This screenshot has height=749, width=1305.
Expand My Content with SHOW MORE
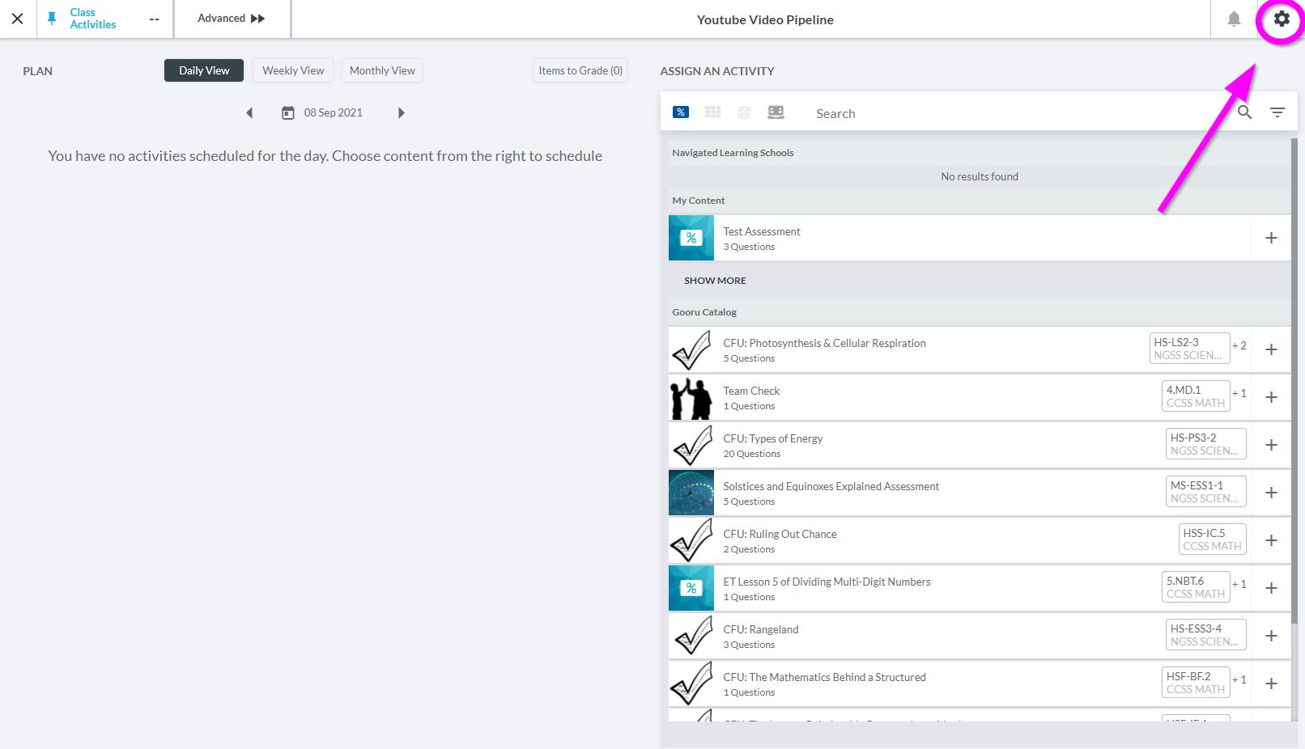pyautogui.click(x=715, y=281)
